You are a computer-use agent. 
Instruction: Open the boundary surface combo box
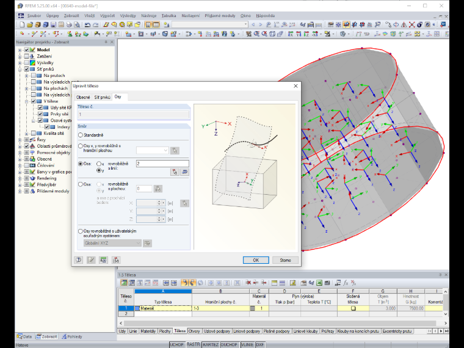153,150
